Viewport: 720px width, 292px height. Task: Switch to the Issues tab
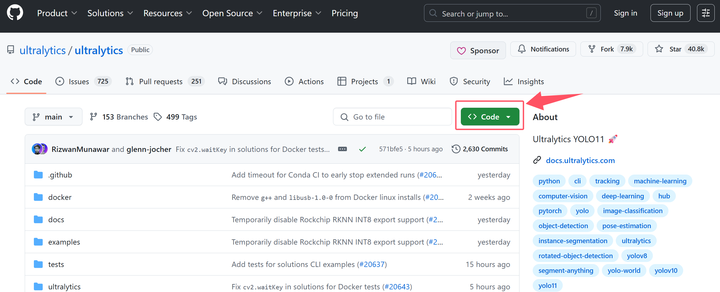83,82
